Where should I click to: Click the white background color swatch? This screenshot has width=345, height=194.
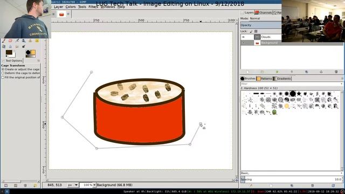point(14,55)
